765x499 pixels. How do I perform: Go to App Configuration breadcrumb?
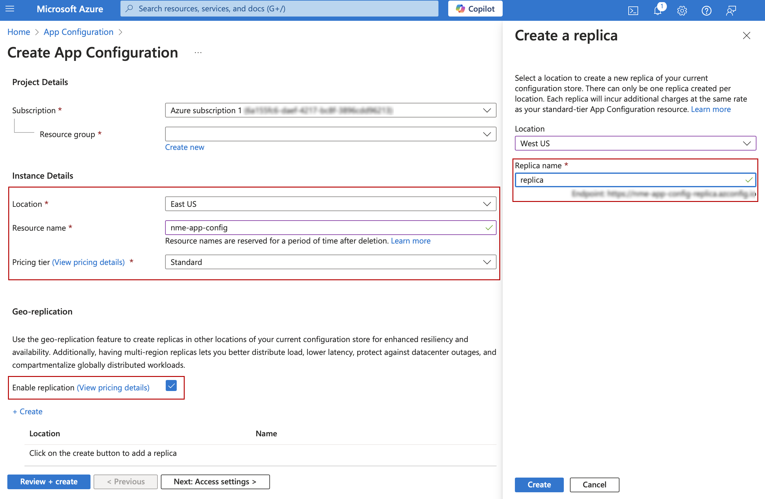coord(79,32)
